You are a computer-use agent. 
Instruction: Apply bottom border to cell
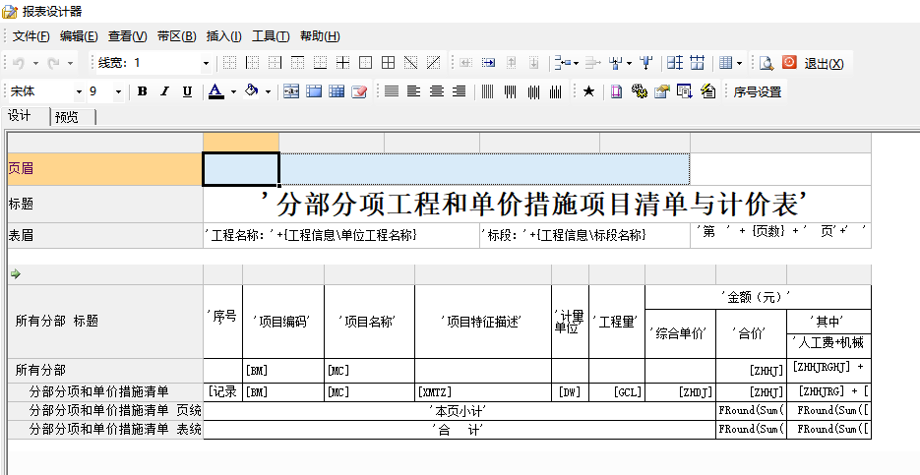320,62
